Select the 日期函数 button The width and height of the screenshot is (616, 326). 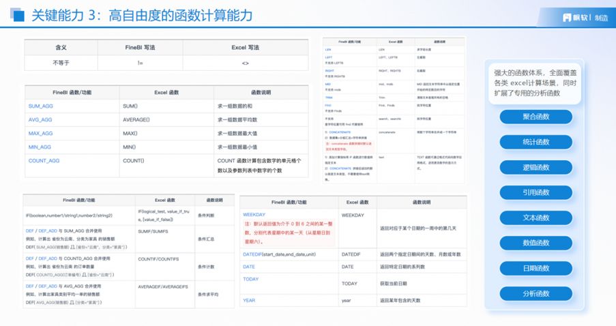click(x=536, y=268)
